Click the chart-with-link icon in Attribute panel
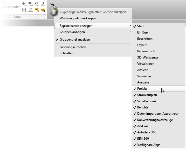This screenshot has height=149, width=186. point(24,10)
